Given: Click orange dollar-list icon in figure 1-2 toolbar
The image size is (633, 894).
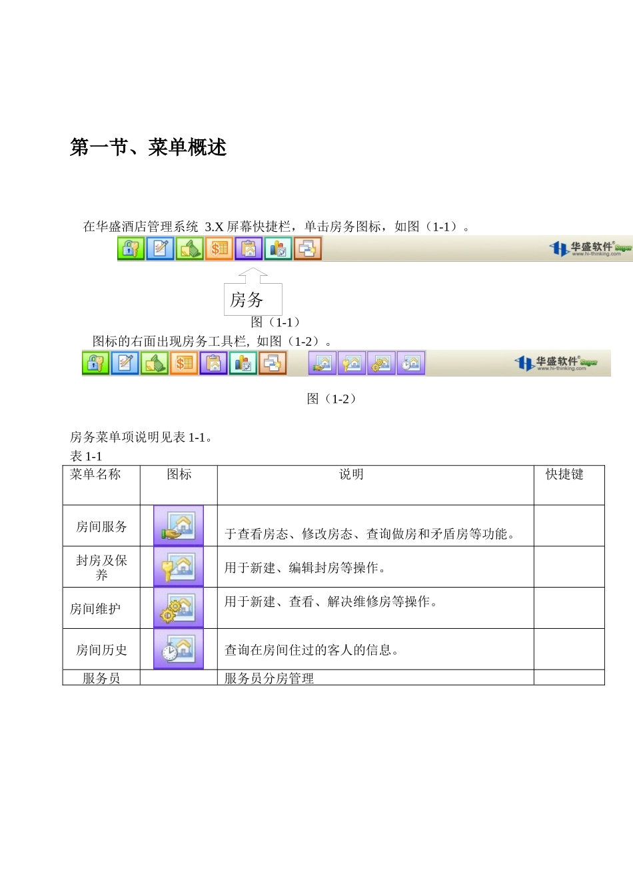Looking at the screenshot, I should (183, 363).
